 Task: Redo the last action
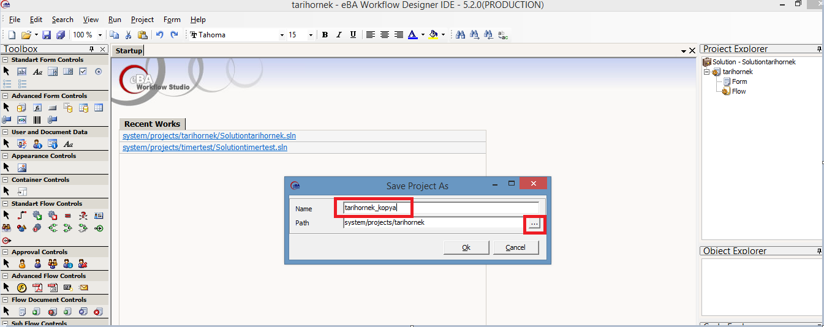175,35
